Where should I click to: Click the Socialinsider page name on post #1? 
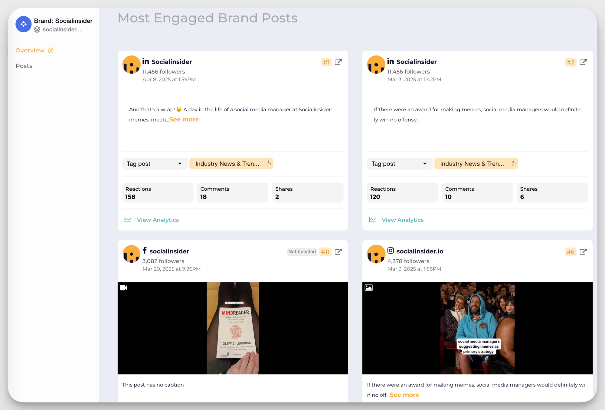[172, 62]
